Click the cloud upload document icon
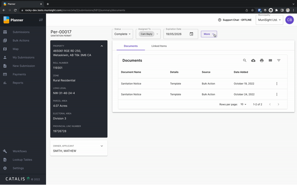This screenshot has height=185, width=297. tap(253, 60)
